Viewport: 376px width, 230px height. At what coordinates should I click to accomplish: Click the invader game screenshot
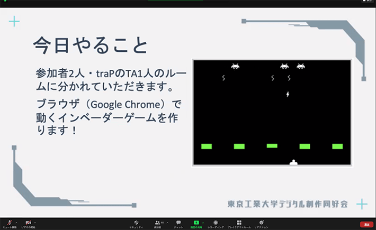pos(272,113)
